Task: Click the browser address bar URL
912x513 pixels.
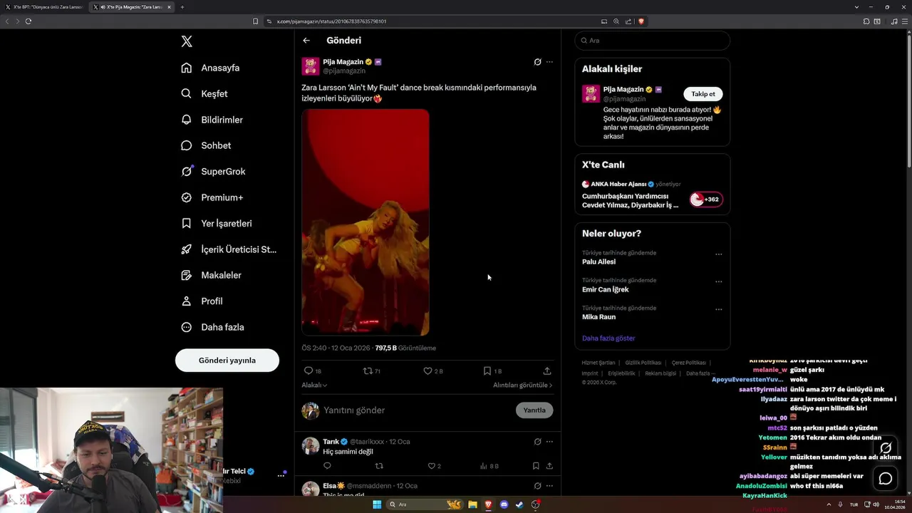Action: coord(331,21)
